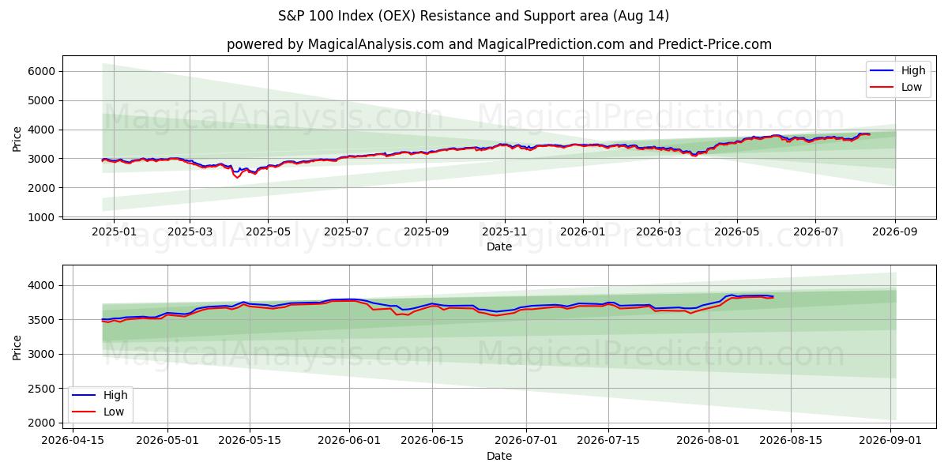
Task: Click the 'Date' axis title under top chart
Action: pyautogui.click(x=499, y=246)
